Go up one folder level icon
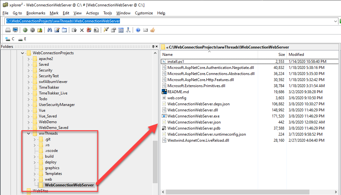The height and width of the screenshot is (195, 341). pyautogui.click(x=40, y=30)
